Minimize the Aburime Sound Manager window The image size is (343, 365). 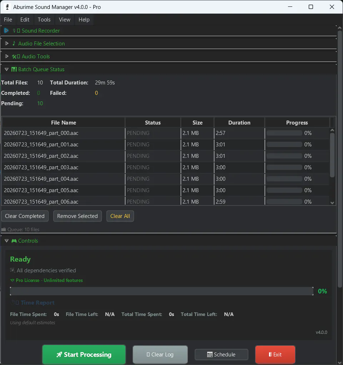290,7
